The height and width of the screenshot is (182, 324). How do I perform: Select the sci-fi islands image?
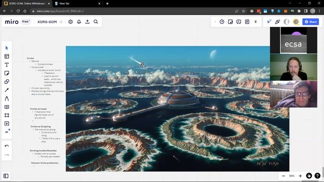178,109
